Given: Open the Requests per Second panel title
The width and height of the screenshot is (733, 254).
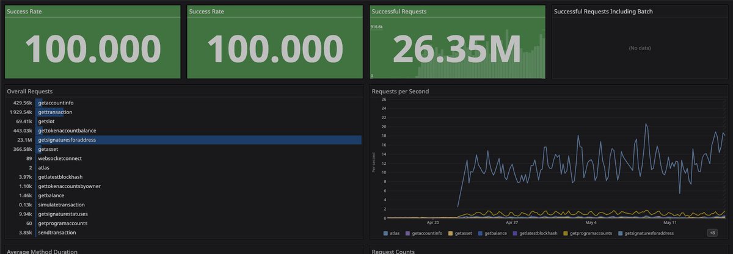Looking at the screenshot, I should click(400, 91).
